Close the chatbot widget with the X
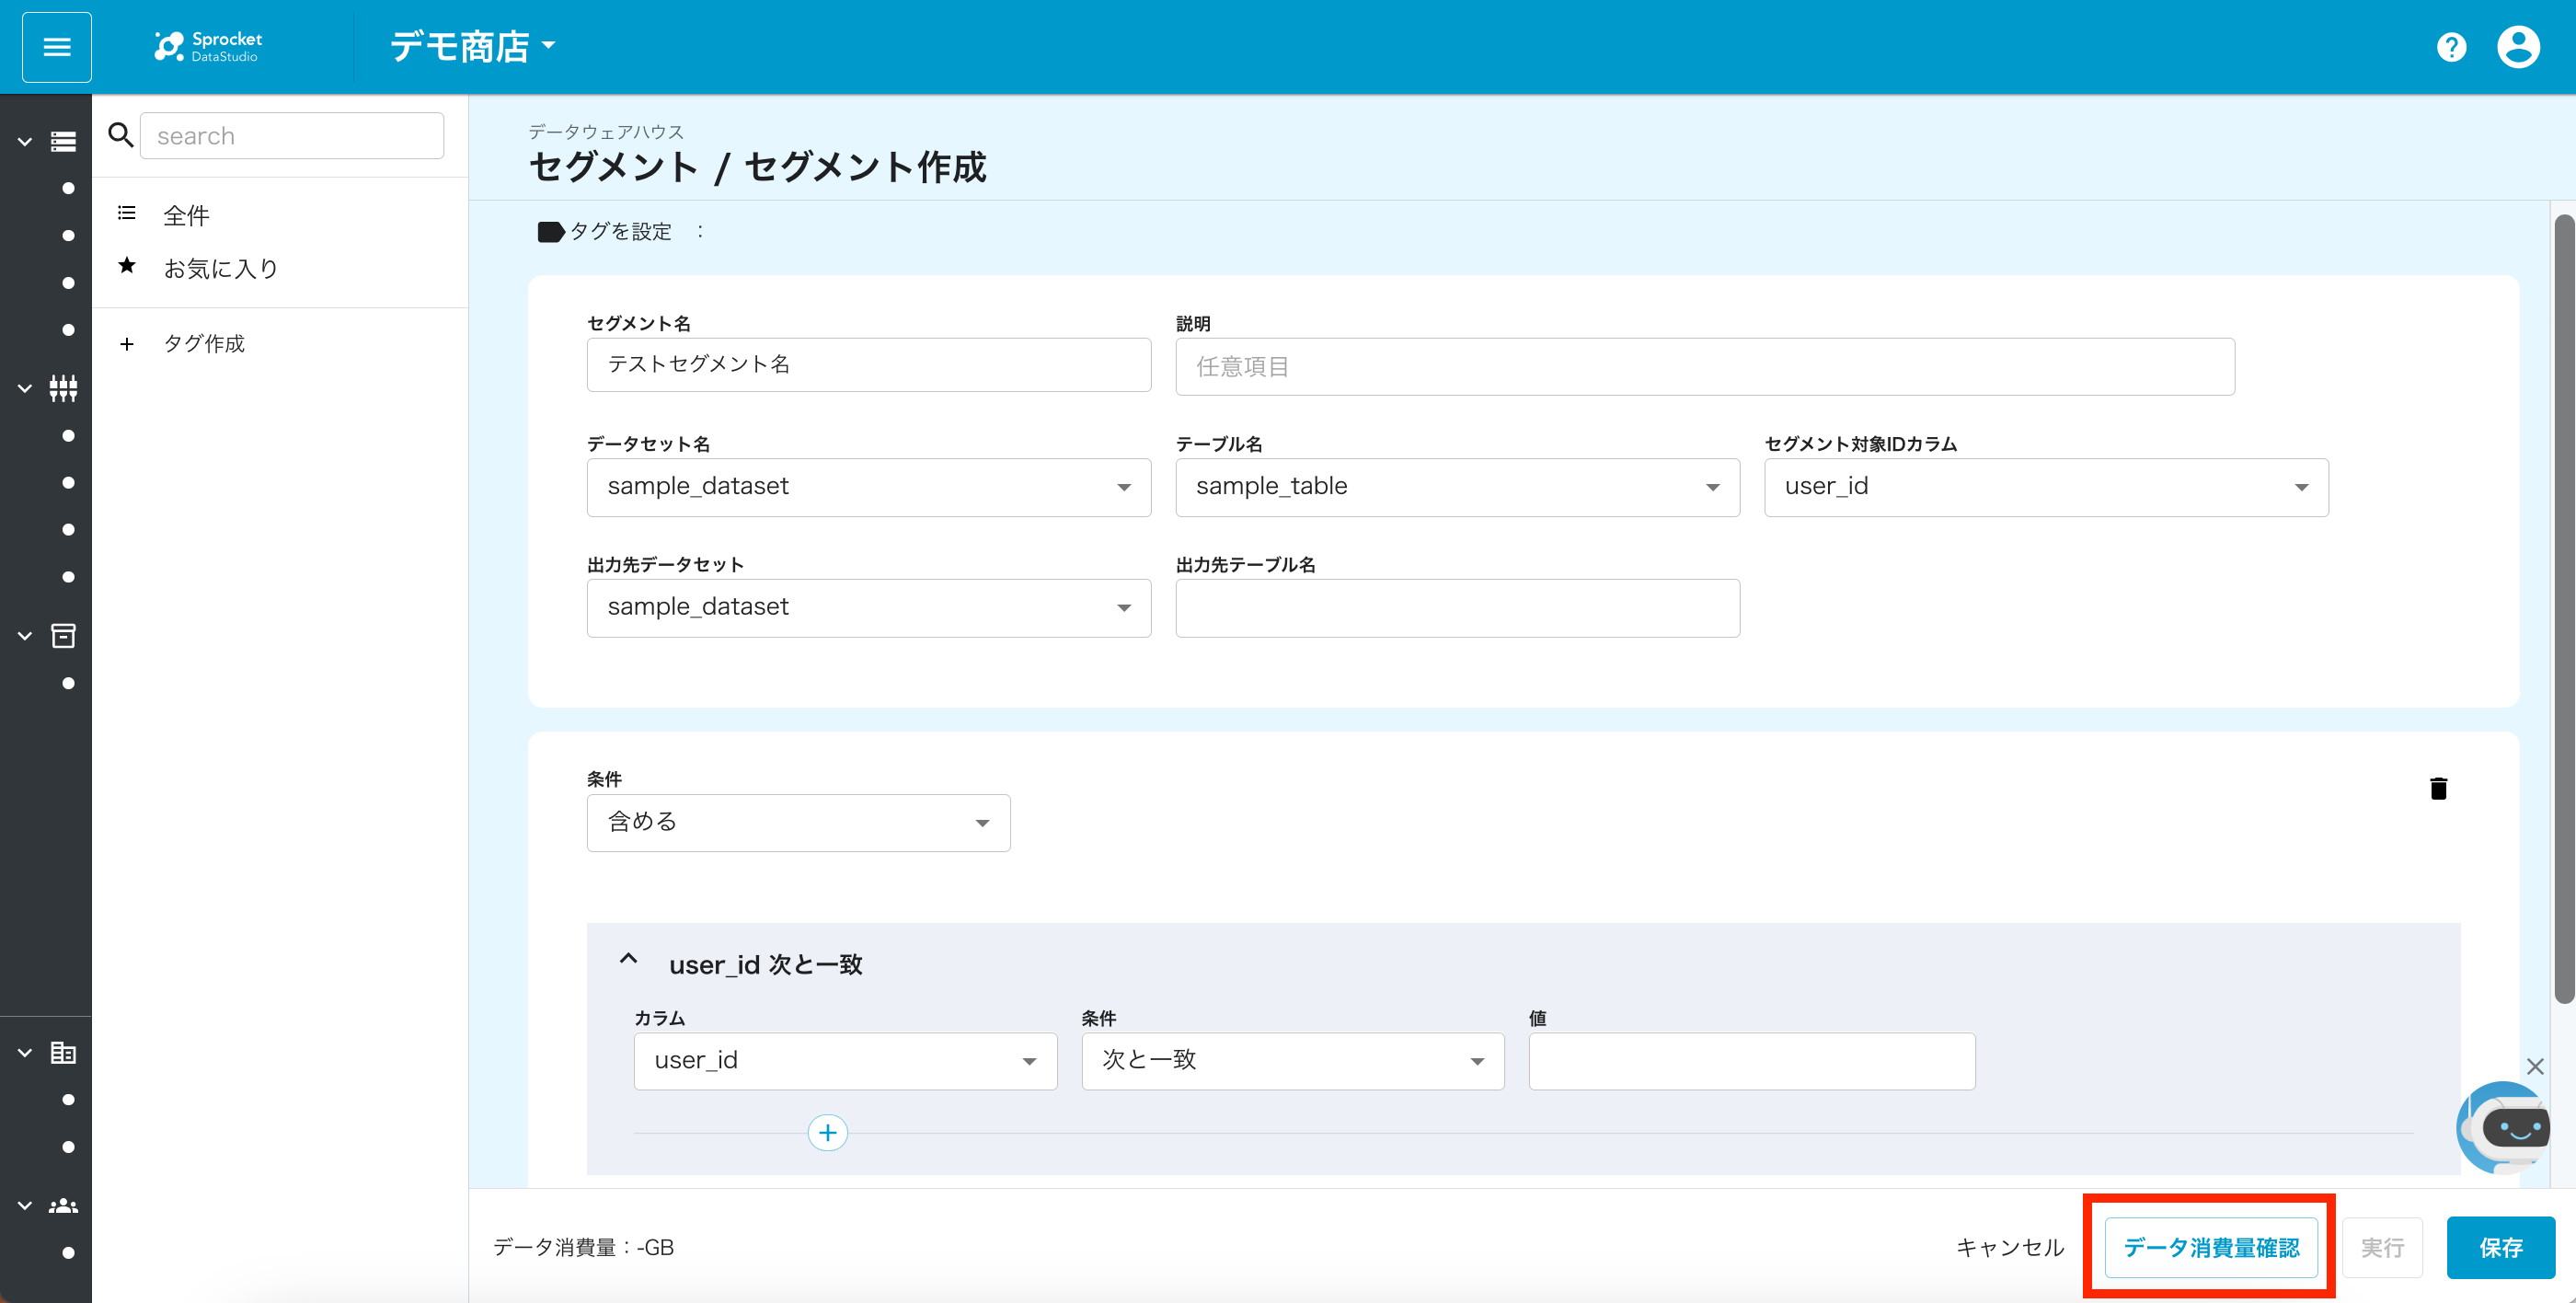The height and width of the screenshot is (1303, 2576). pyautogui.click(x=2534, y=1066)
